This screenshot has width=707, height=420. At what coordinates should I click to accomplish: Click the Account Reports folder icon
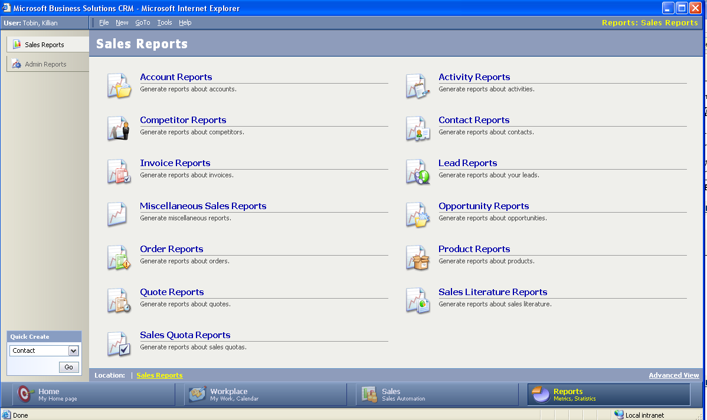[119, 85]
